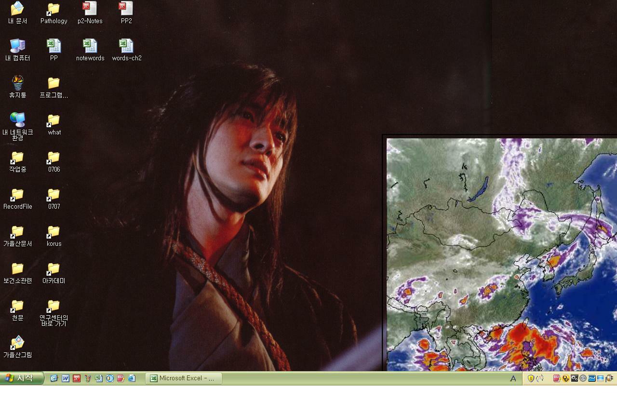The image size is (617, 401).
Task: Select the what folder shortcut
Action: [54, 124]
